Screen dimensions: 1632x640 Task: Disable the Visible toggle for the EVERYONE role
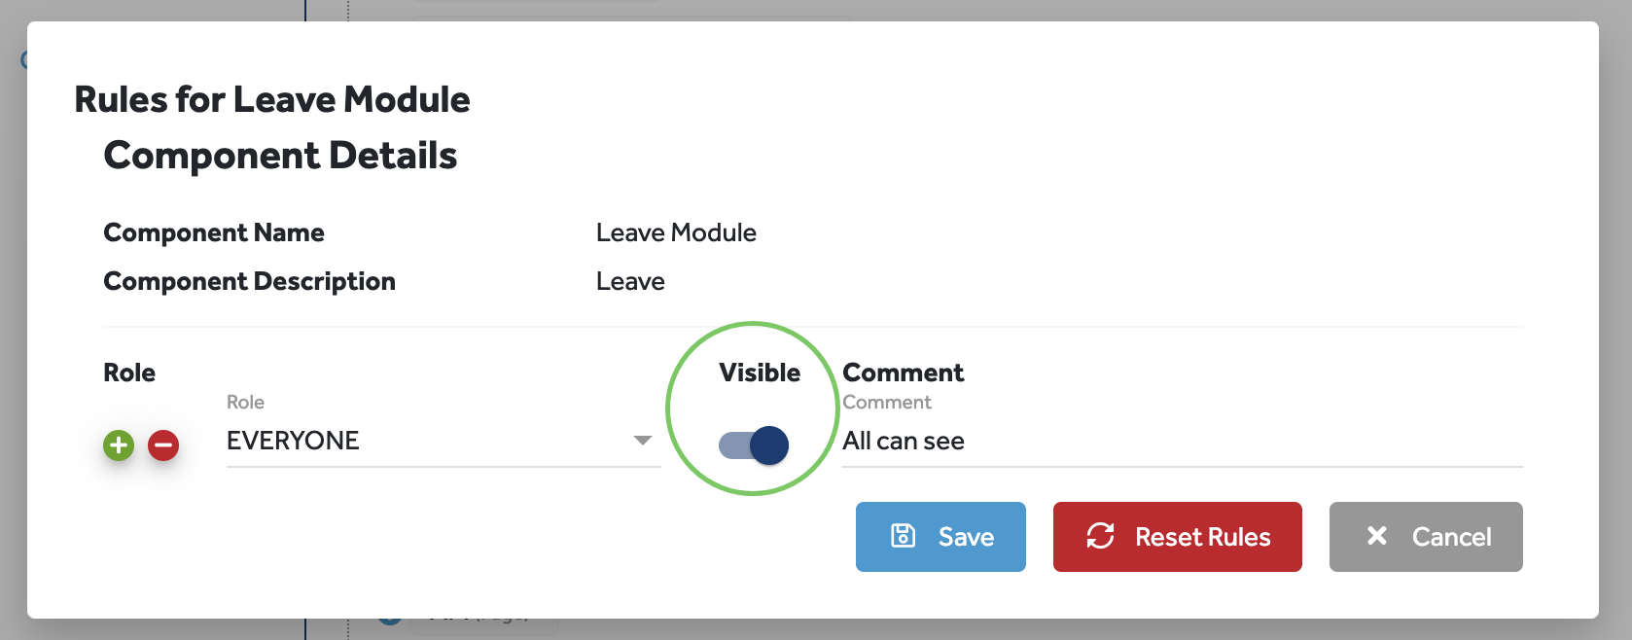[751, 444]
